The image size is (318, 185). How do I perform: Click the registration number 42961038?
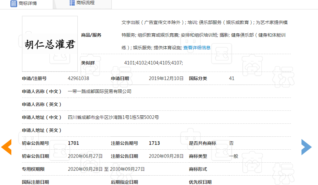tap(78, 78)
